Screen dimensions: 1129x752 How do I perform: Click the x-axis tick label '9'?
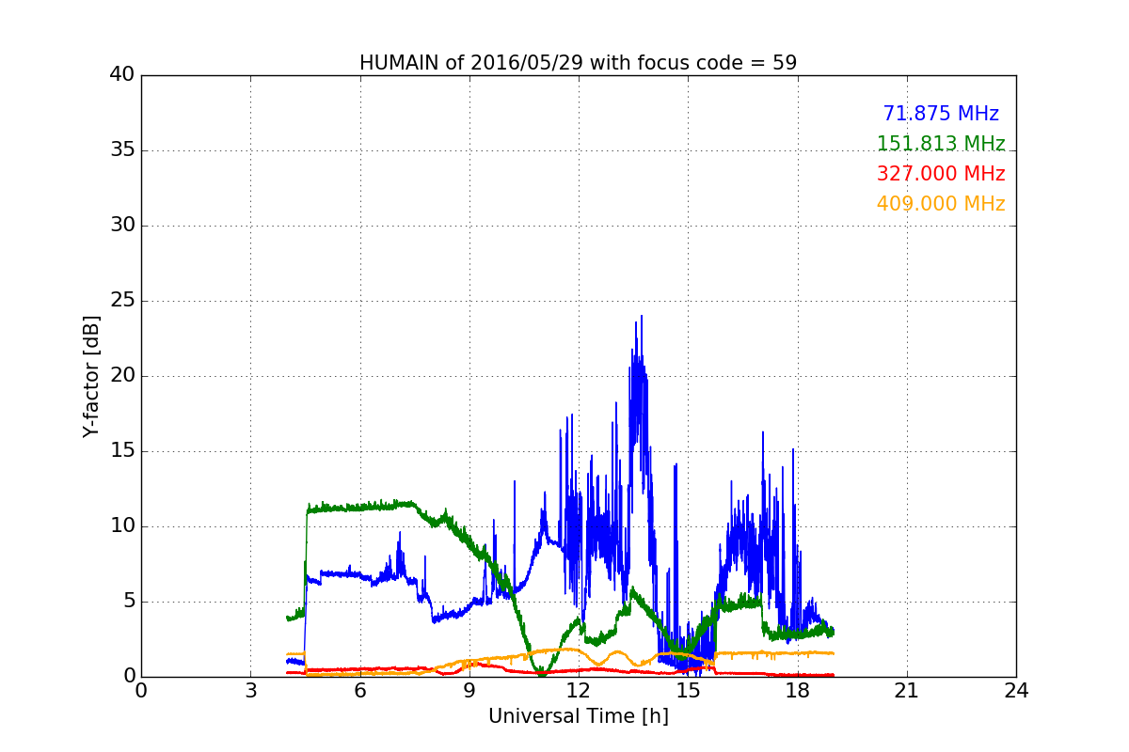click(x=469, y=691)
